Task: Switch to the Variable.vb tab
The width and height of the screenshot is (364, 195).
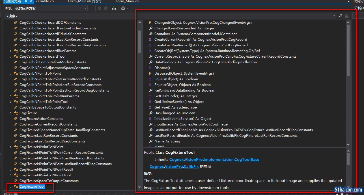Action: click(44, 1)
